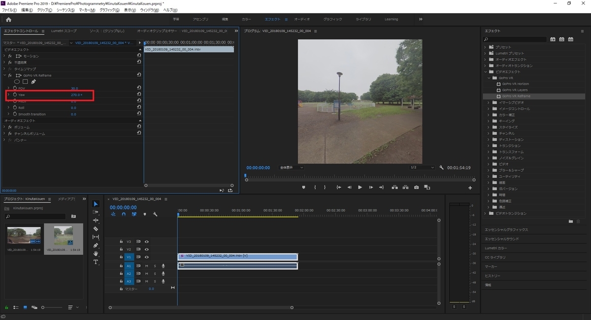Viewport: 591px width, 320px height.
Task: Click Comparison View icon in Program monitor
Action: 427,187
